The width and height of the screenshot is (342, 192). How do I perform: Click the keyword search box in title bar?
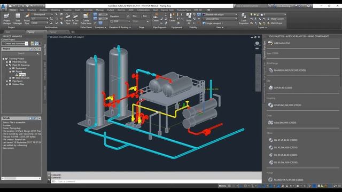tap(251, 6)
